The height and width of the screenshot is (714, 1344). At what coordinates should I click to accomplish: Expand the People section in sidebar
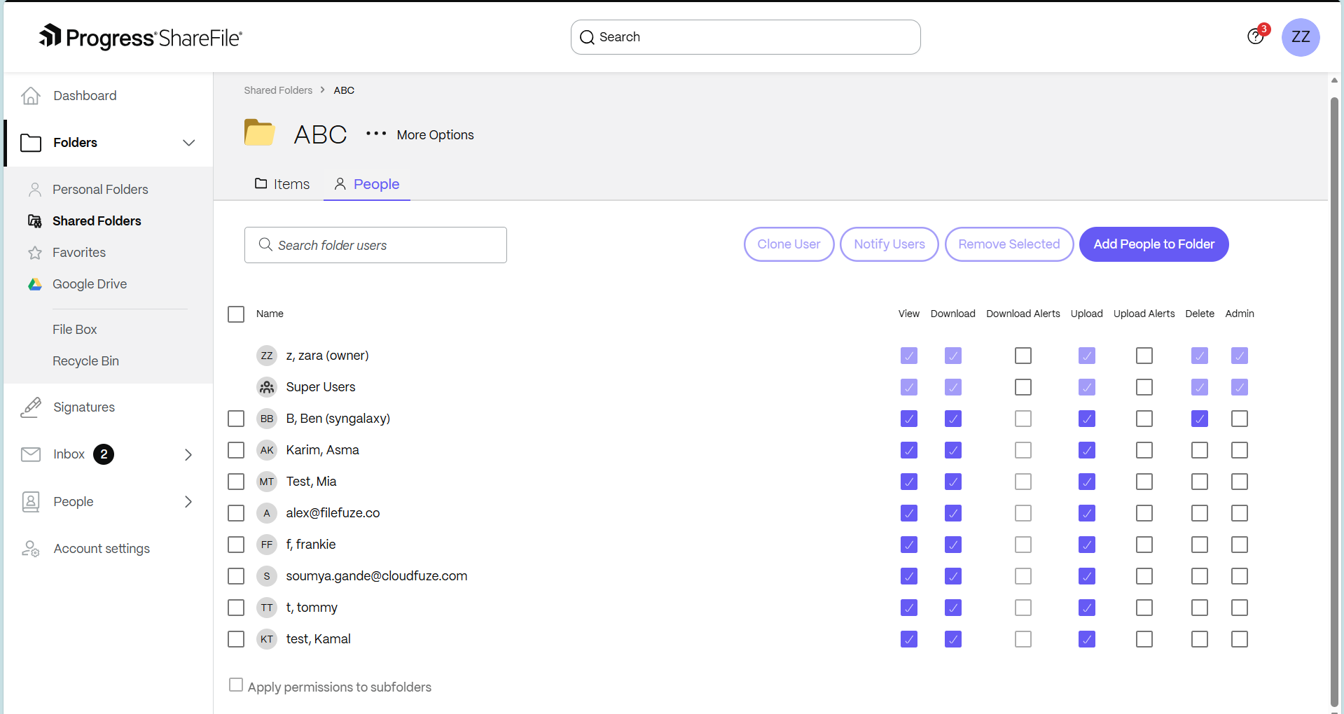188,501
